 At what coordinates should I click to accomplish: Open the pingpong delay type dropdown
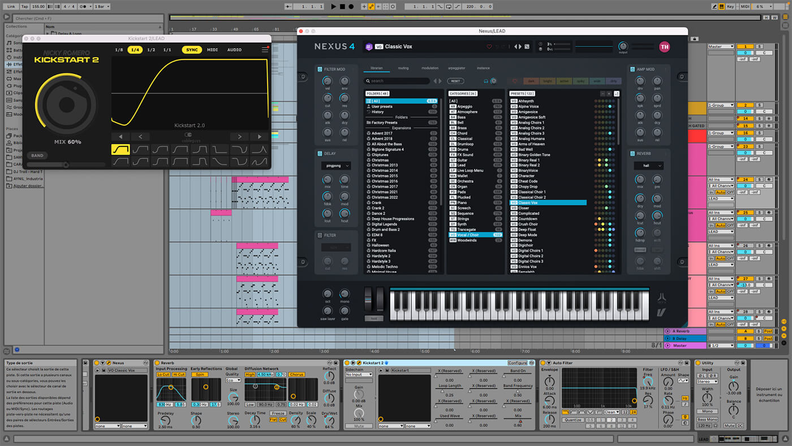336,166
